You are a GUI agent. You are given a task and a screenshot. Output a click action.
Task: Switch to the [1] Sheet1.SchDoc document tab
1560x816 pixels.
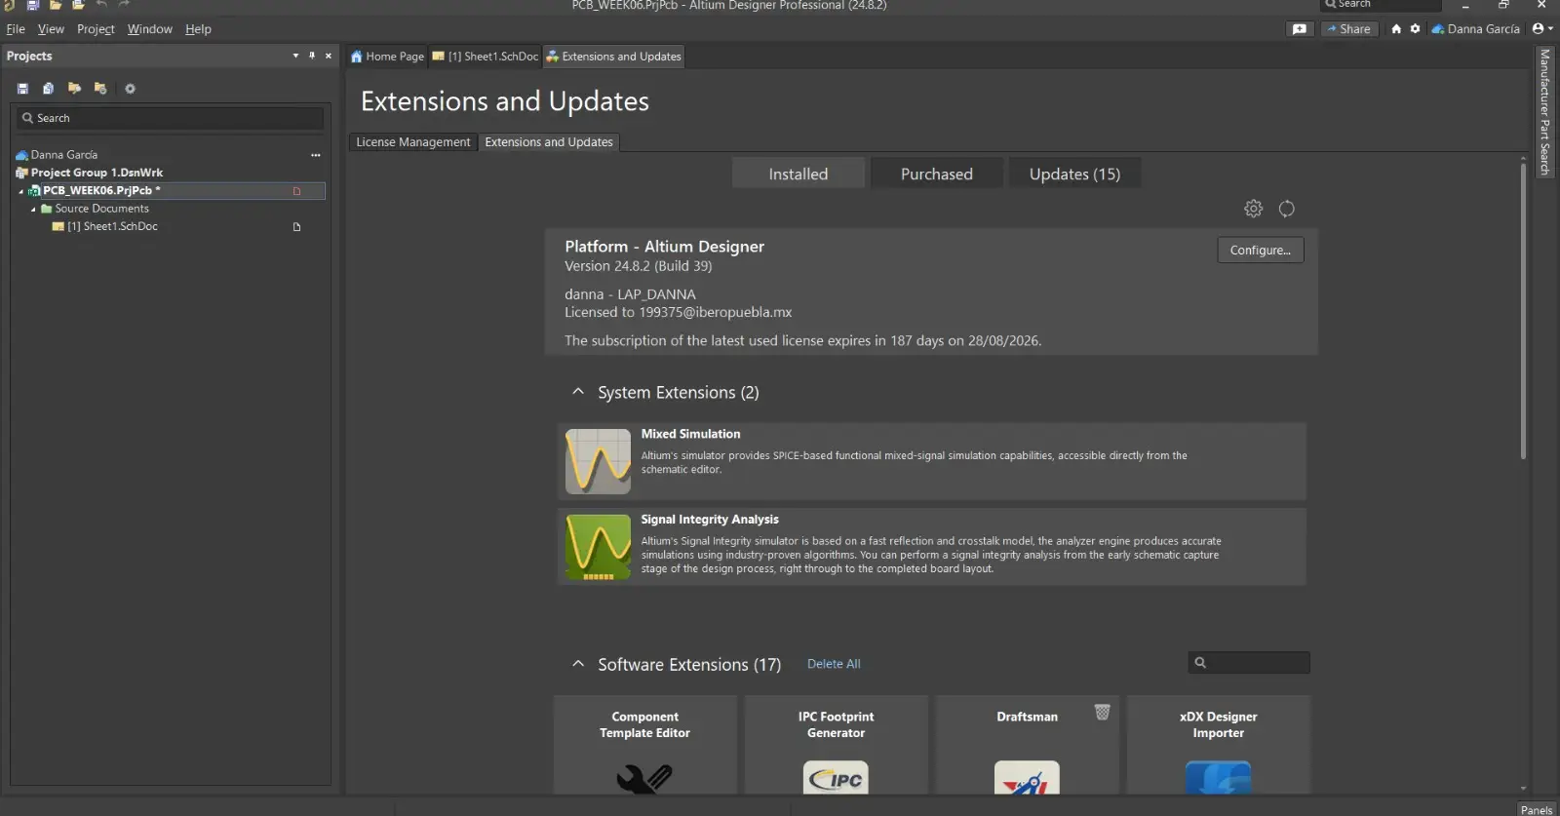tap(486, 57)
